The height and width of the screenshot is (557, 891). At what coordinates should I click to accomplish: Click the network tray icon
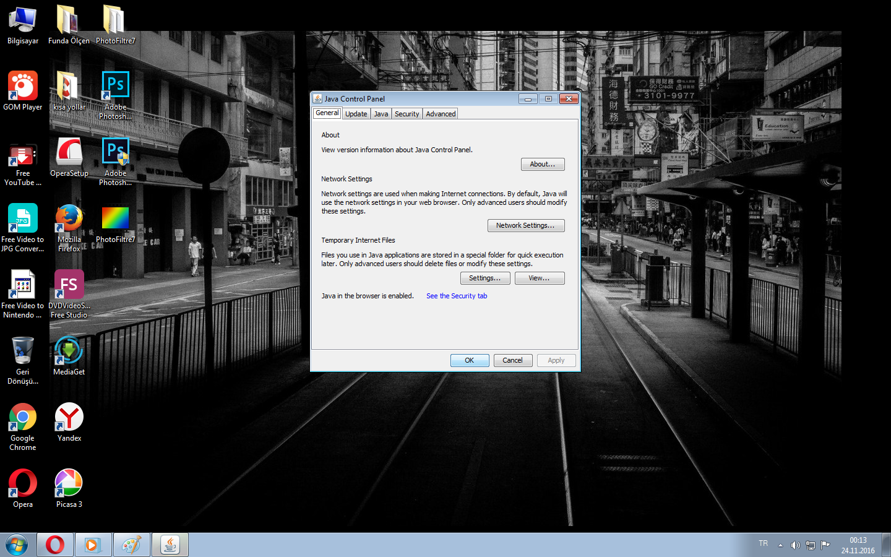pos(811,545)
